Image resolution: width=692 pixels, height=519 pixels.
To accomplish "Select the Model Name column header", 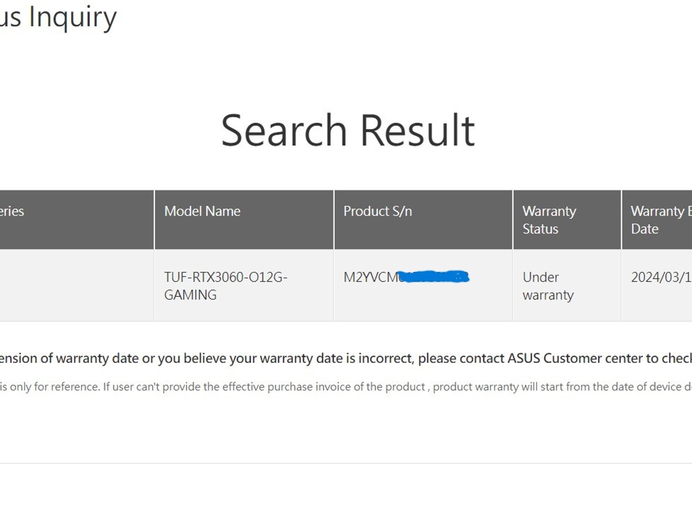I will (244, 220).
